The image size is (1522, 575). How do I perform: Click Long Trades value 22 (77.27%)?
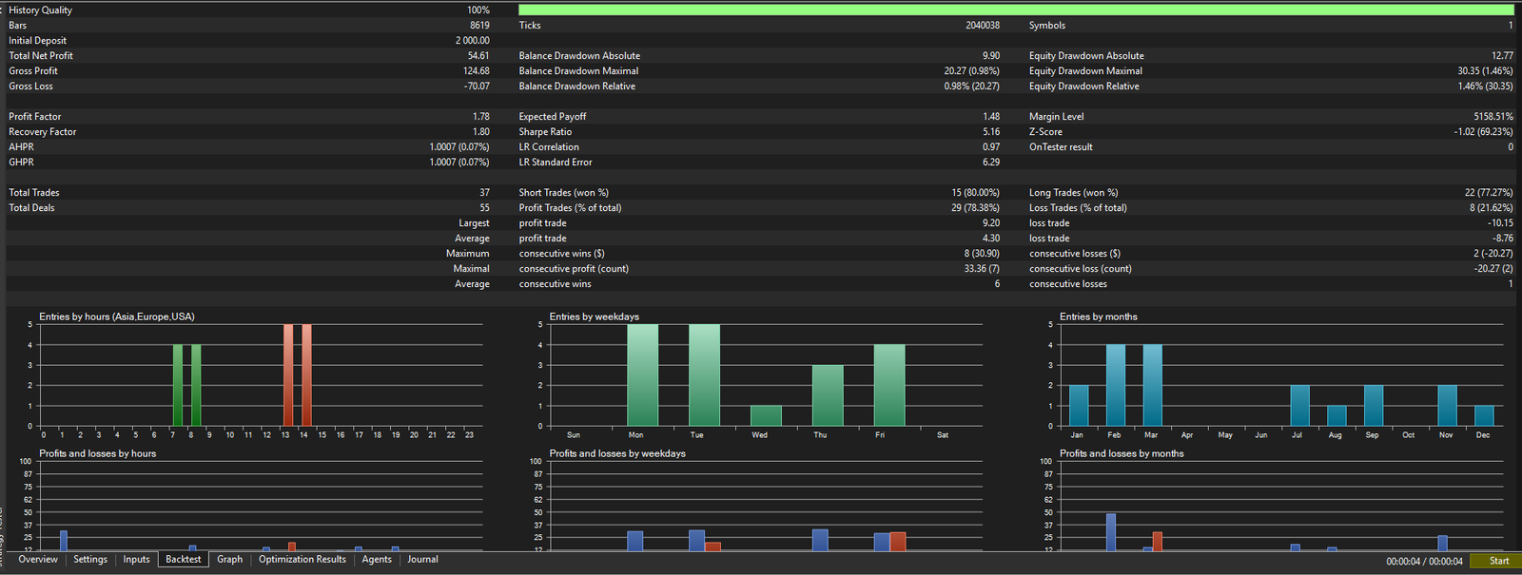pyautogui.click(x=1489, y=193)
